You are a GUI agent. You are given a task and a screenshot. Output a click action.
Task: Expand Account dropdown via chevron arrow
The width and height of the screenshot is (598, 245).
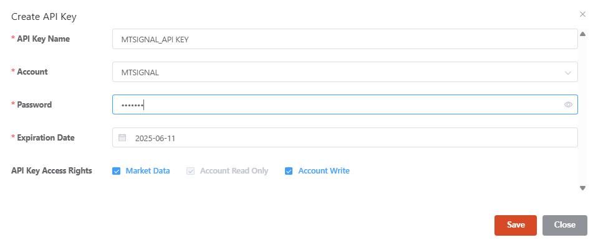click(x=568, y=72)
